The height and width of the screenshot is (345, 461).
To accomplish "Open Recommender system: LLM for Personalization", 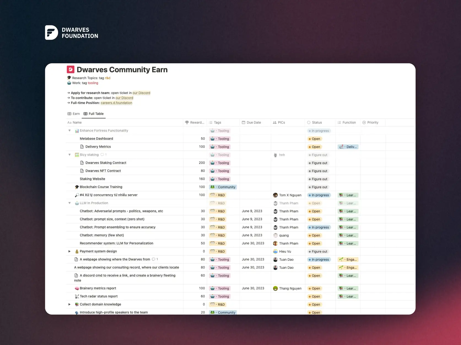I will [116, 243].
